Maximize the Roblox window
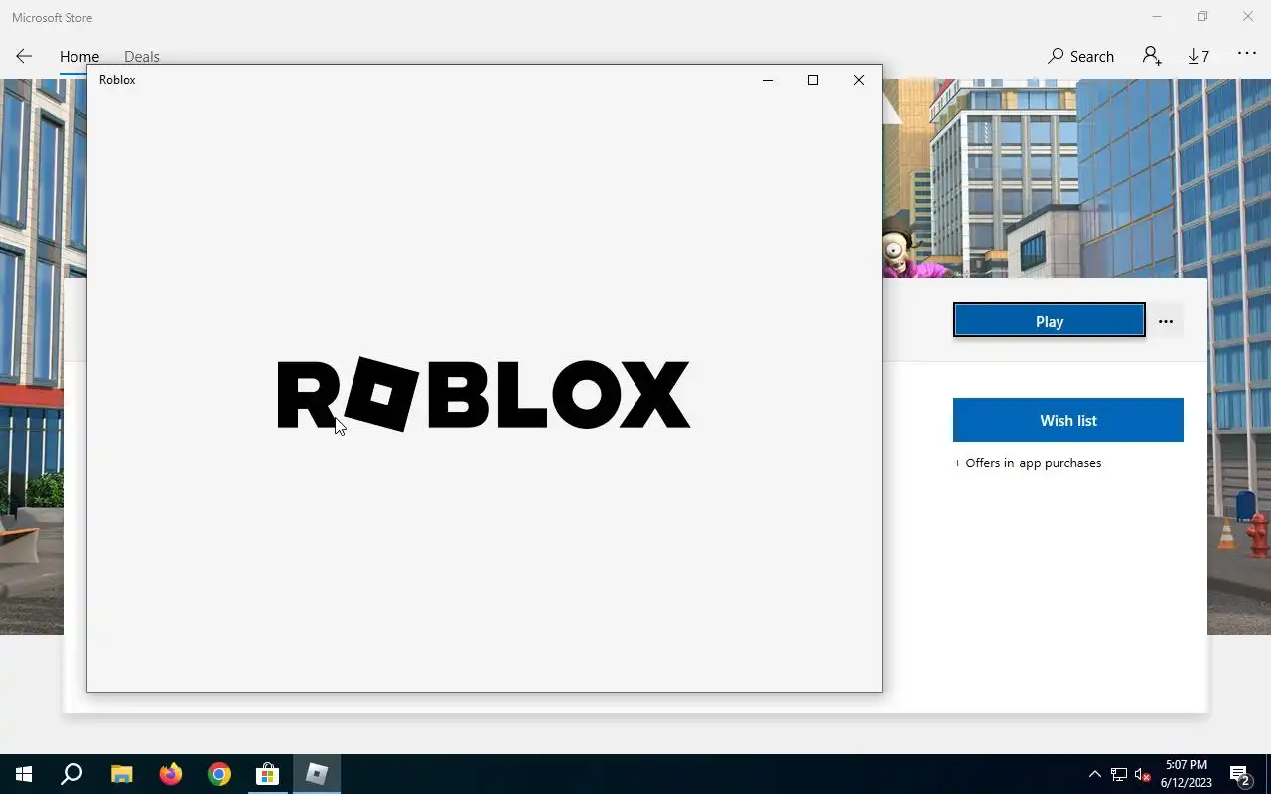1271x794 pixels. (813, 80)
